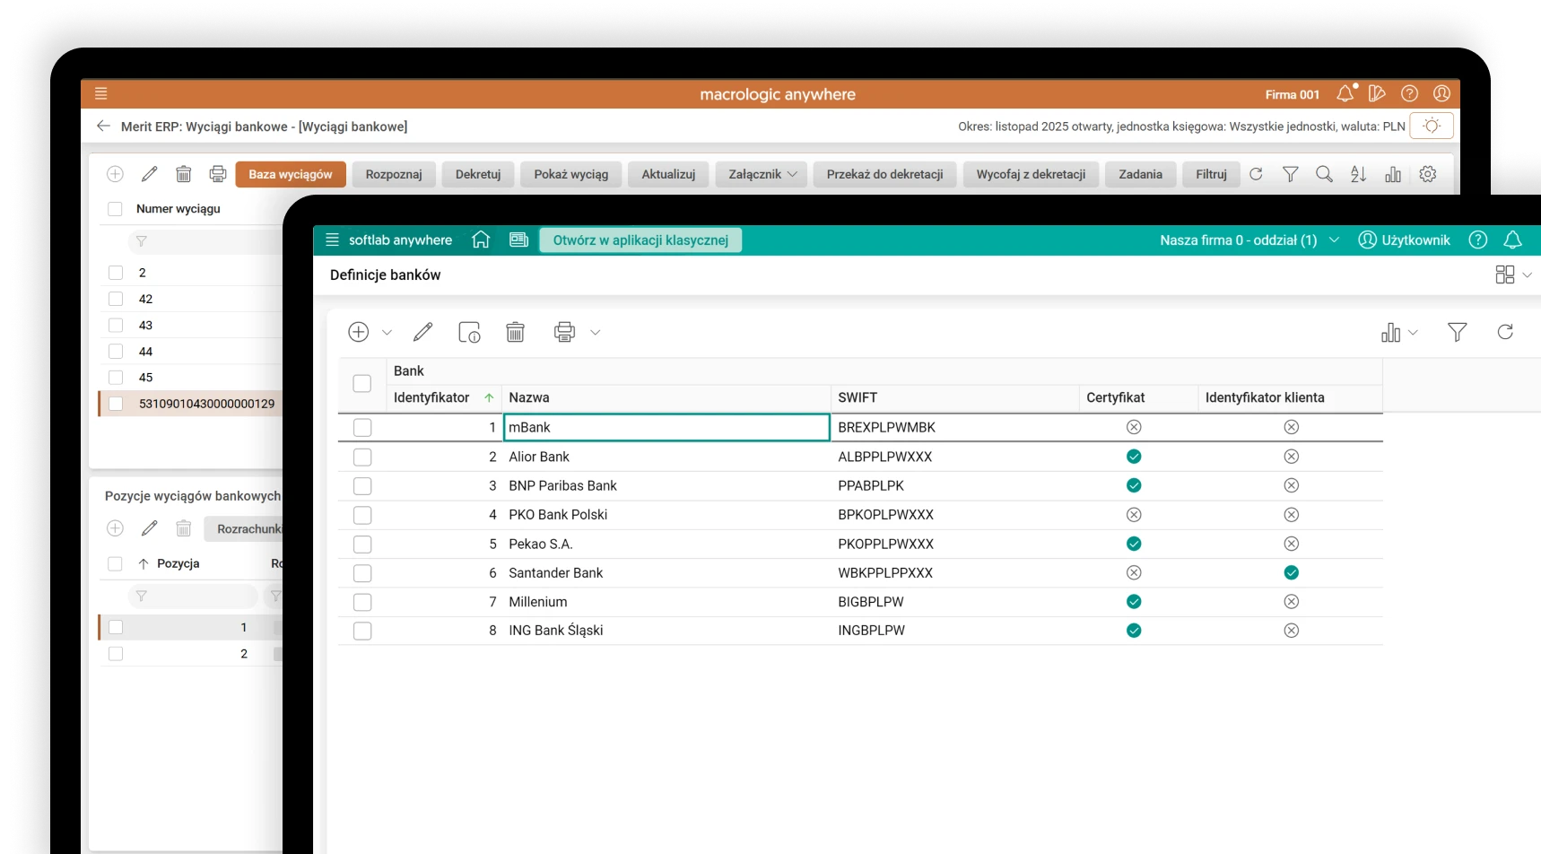Click Otwórz w aplikacji klasycznej button
Viewport: 1541px width, 854px height.
click(x=640, y=240)
